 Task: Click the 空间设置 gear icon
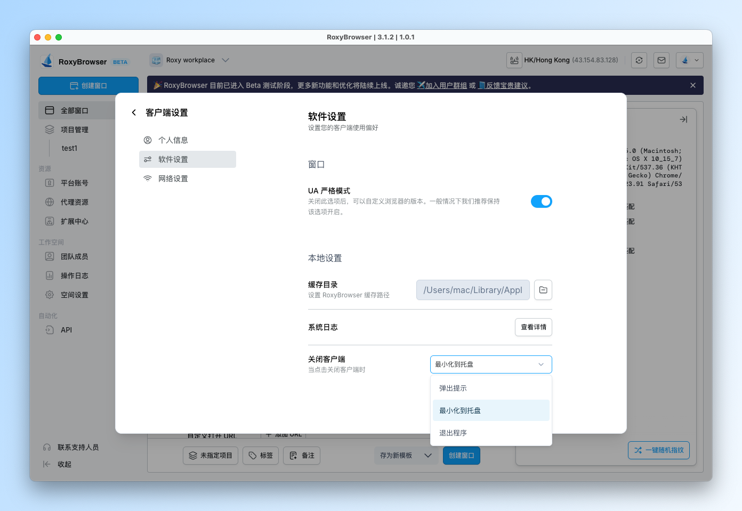click(x=50, y=295)
